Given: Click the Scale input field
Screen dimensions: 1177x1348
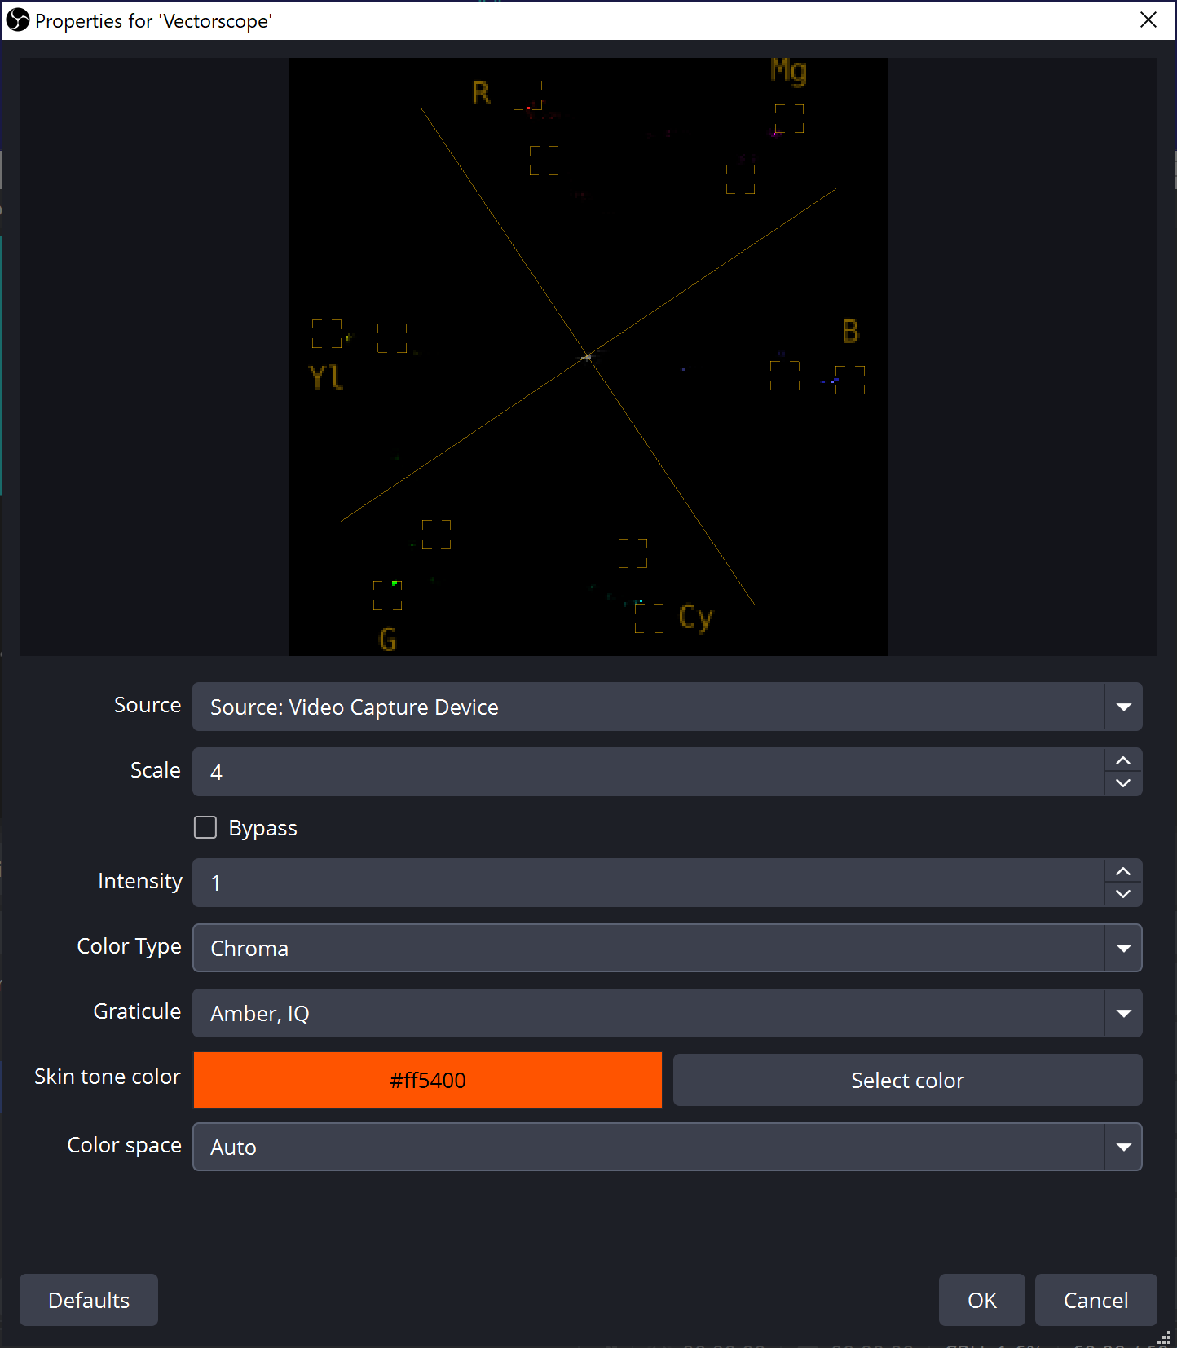Looking at the screenshot, I should coord(648,772).
